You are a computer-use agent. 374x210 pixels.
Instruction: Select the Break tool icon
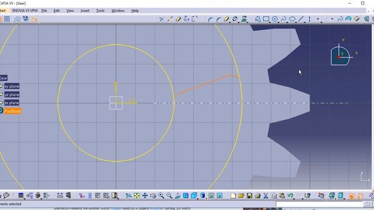(170, 19)
